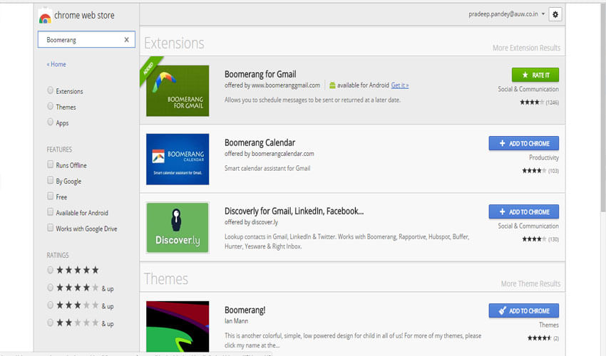The height and width of the screenshot is (356, 606).
Task: Add Discoverly to Chrome
Action: click(524, 211)
